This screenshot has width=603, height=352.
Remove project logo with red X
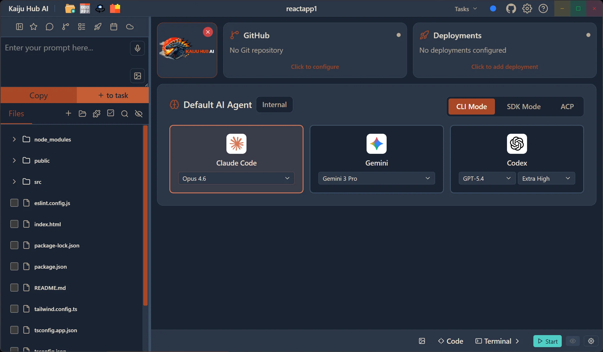tap(208, 32)
